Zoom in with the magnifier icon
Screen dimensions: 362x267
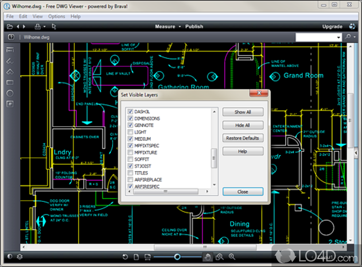pyautogui.click(x=232, y=257)
